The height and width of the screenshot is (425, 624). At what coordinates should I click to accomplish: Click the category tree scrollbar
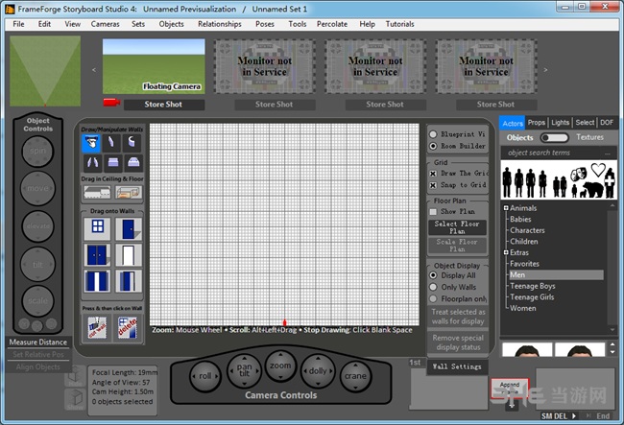[x=612, y=269]
